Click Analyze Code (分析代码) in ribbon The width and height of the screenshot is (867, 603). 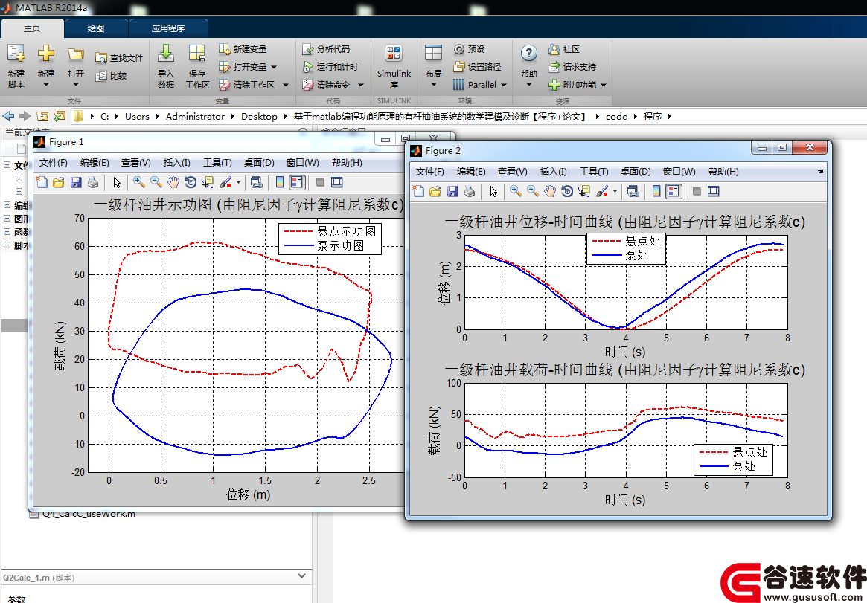(x=326, y=49)
